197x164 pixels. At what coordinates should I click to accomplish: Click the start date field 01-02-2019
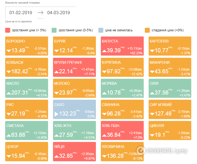21,13
